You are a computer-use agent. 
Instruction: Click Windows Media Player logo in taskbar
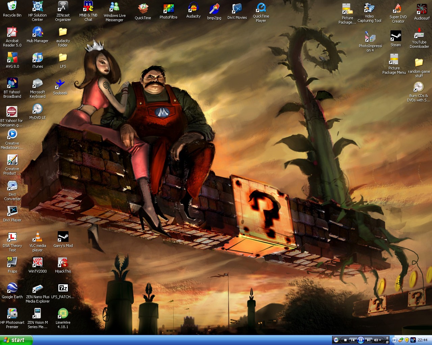click(336, 340)
